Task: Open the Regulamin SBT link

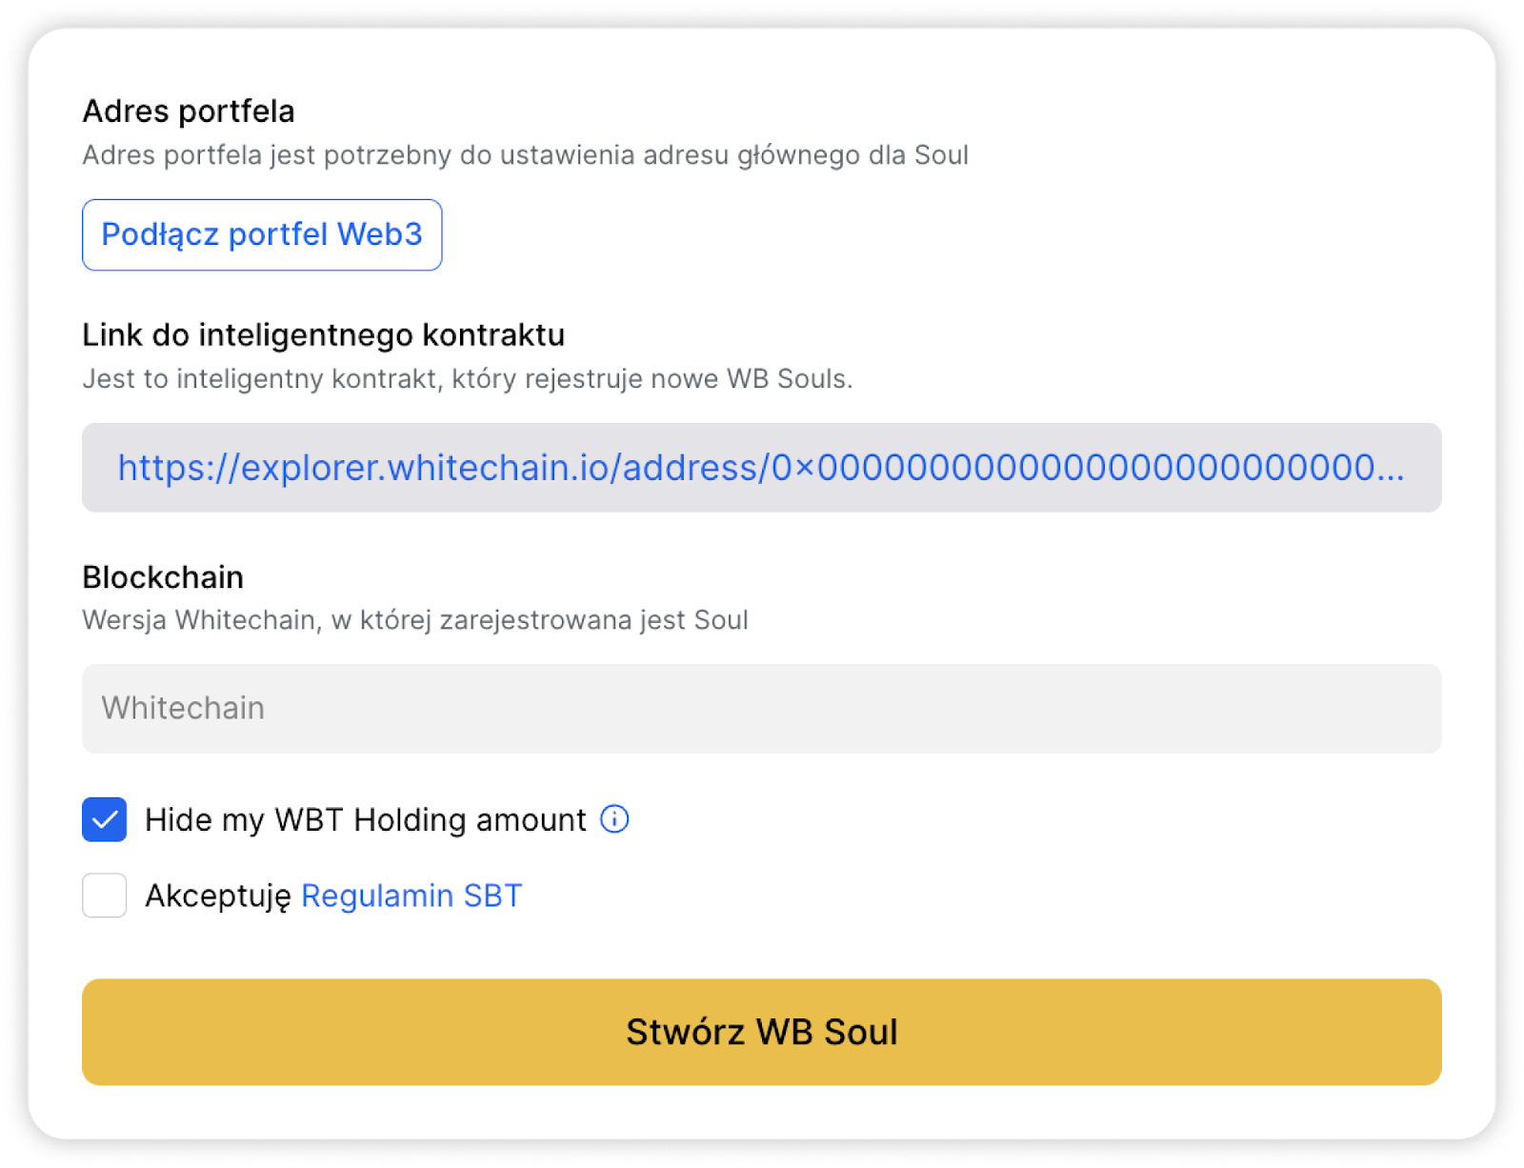Action: (x=411, y=896)
